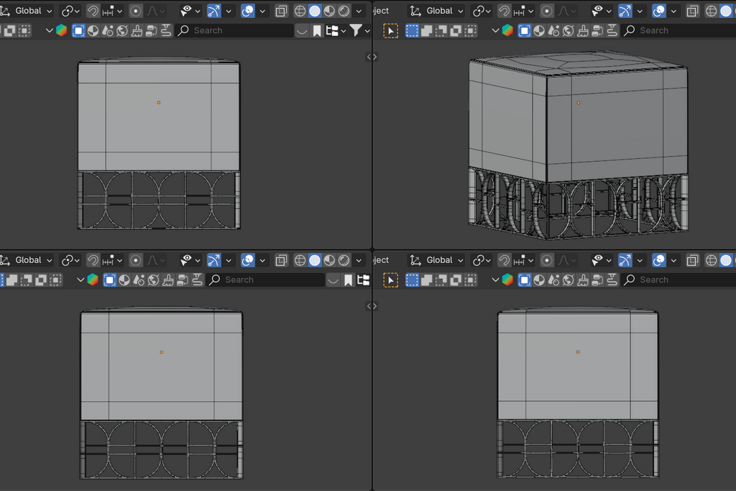Screen dimensions: 736x491
Task: Toggle overlays button in bottom-left viewport
Action: [x=248, y=260]
